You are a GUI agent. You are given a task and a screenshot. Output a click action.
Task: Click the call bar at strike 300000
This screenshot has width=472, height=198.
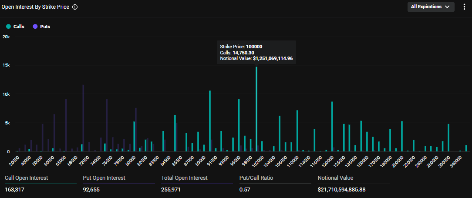tap(448, 138)
